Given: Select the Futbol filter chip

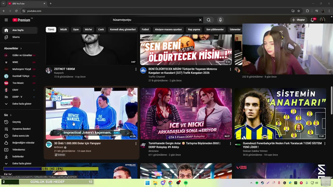Looking at the screenshot, I should pyautogui.click(x=145, y=30).
